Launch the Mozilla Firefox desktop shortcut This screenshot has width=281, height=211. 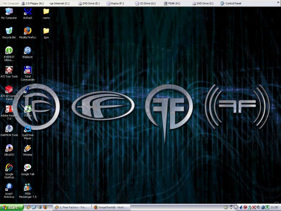click(28, 33)
